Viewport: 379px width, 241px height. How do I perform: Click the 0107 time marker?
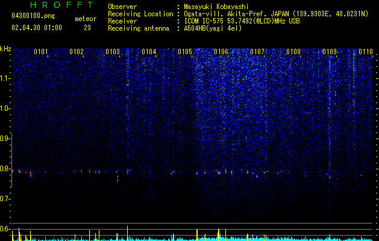[257, 52]
